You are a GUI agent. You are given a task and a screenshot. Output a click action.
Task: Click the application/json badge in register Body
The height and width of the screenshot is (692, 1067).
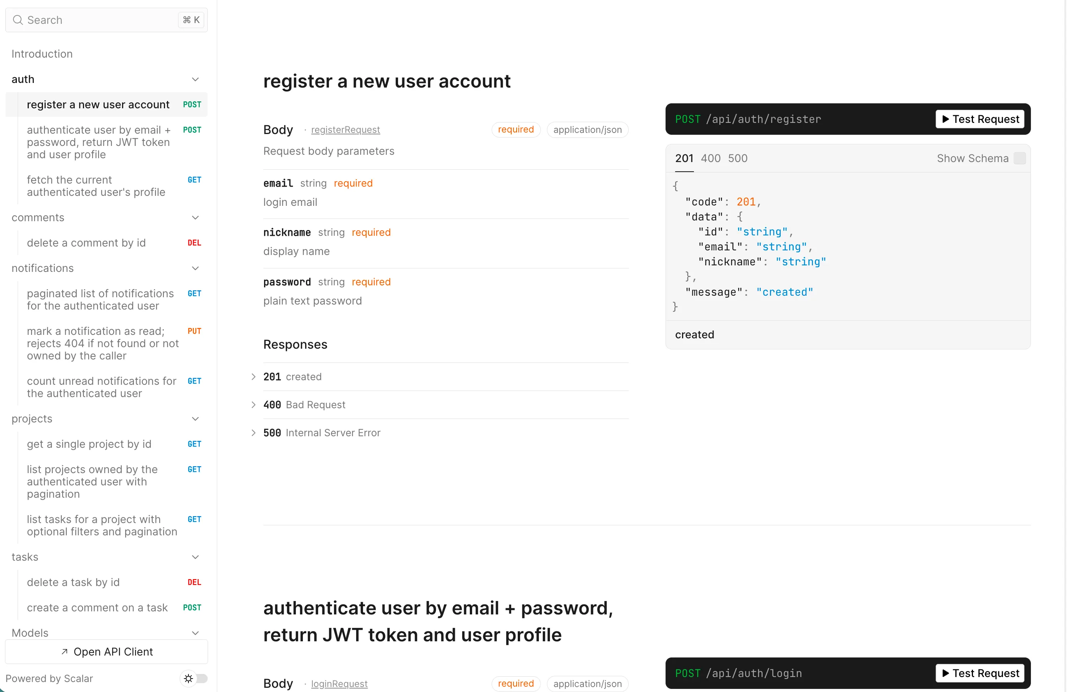click(587, 130)
